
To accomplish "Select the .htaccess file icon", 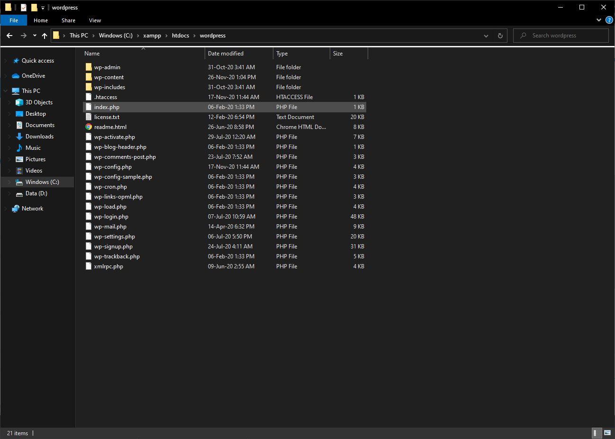I will (x=89, y=97).
